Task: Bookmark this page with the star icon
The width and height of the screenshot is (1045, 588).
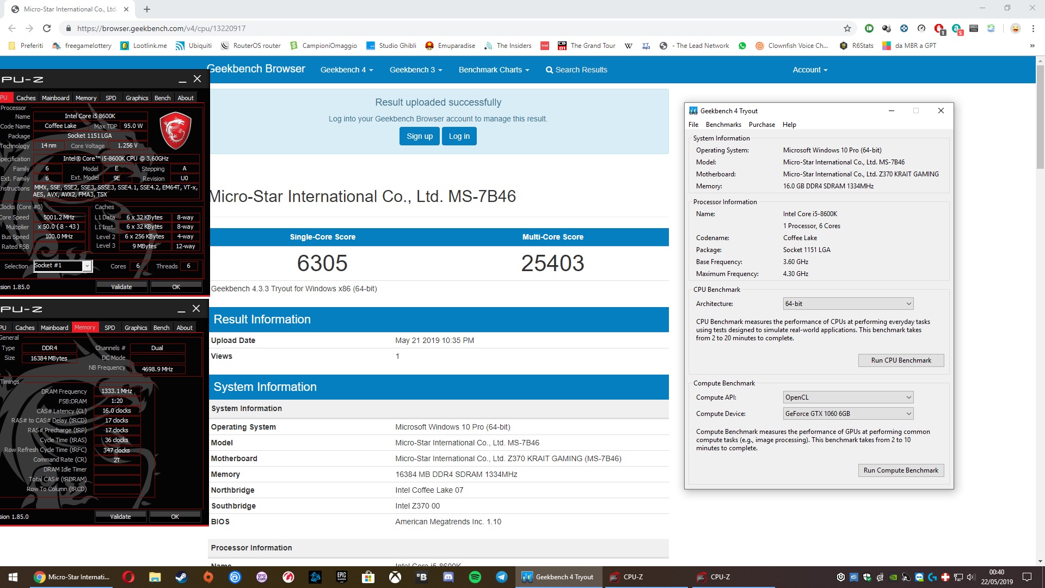Action: [x=847, y=28]
